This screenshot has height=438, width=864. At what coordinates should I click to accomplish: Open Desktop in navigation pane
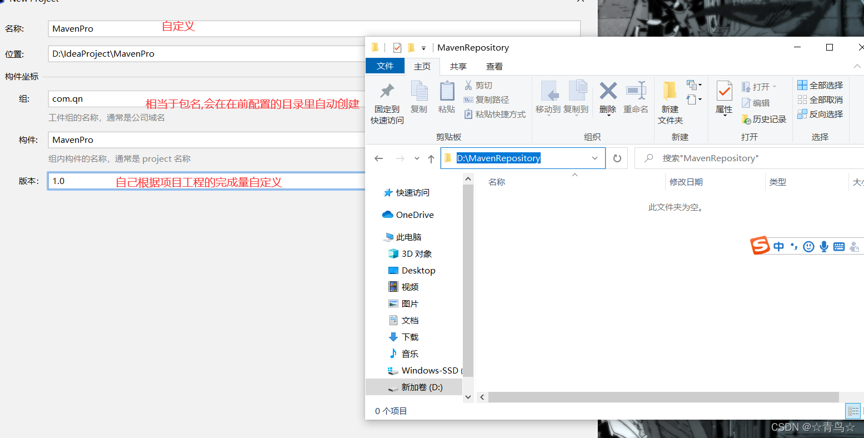pos(412,271)
